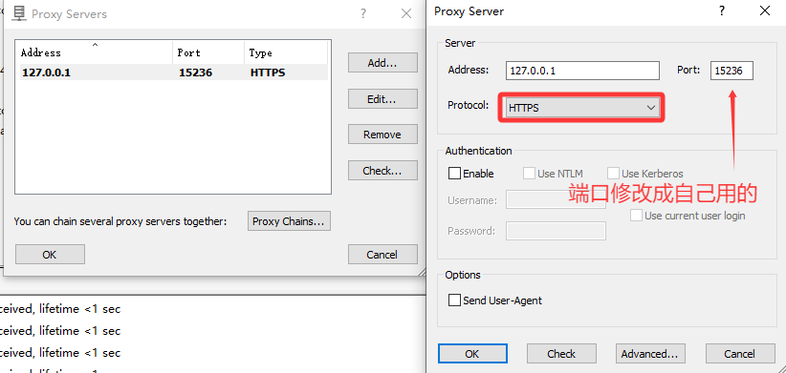Click the help question mark in Proxy Servers
786x373 pixels.
click(x=363, y=13)
